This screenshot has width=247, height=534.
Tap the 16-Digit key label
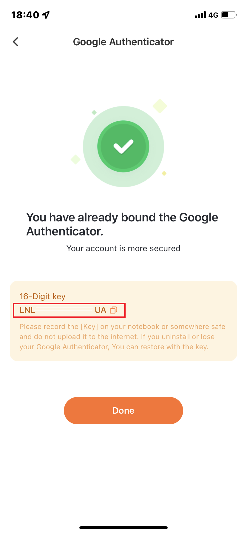click(x=42, y=296)
